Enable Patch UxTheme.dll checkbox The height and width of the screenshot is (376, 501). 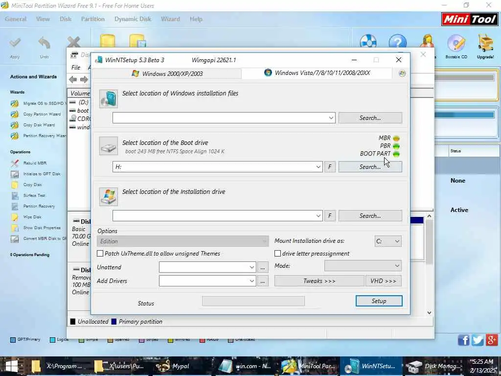pyautogui.click(x=100, y=253)
